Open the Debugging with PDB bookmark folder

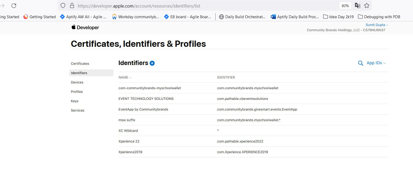click(379, 17)
